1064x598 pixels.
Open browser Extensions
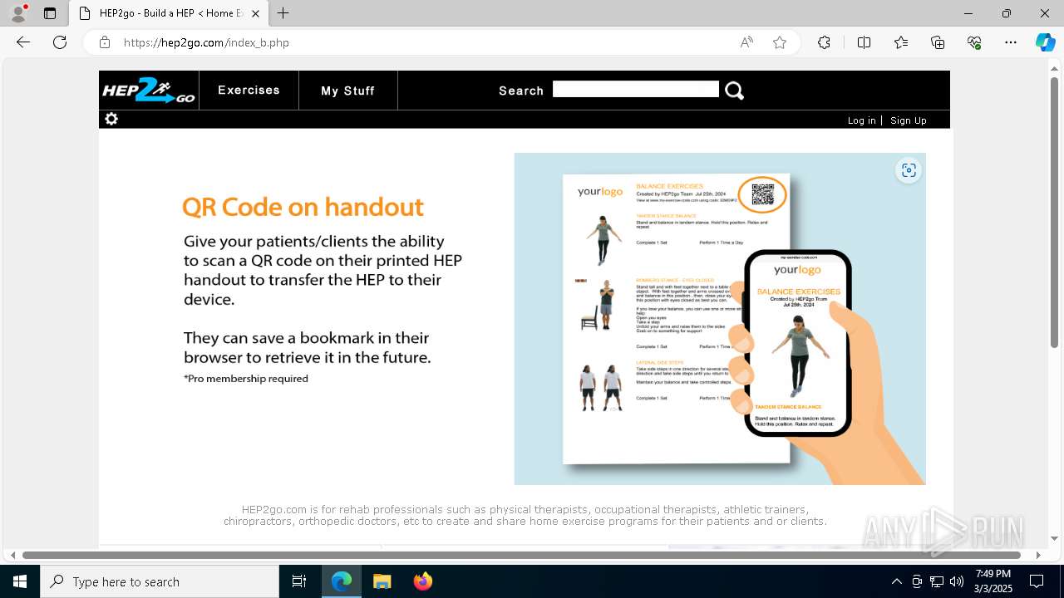824,42
